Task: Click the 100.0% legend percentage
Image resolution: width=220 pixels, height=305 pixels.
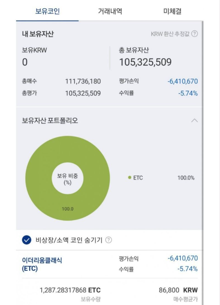Action: coord(186,178)
